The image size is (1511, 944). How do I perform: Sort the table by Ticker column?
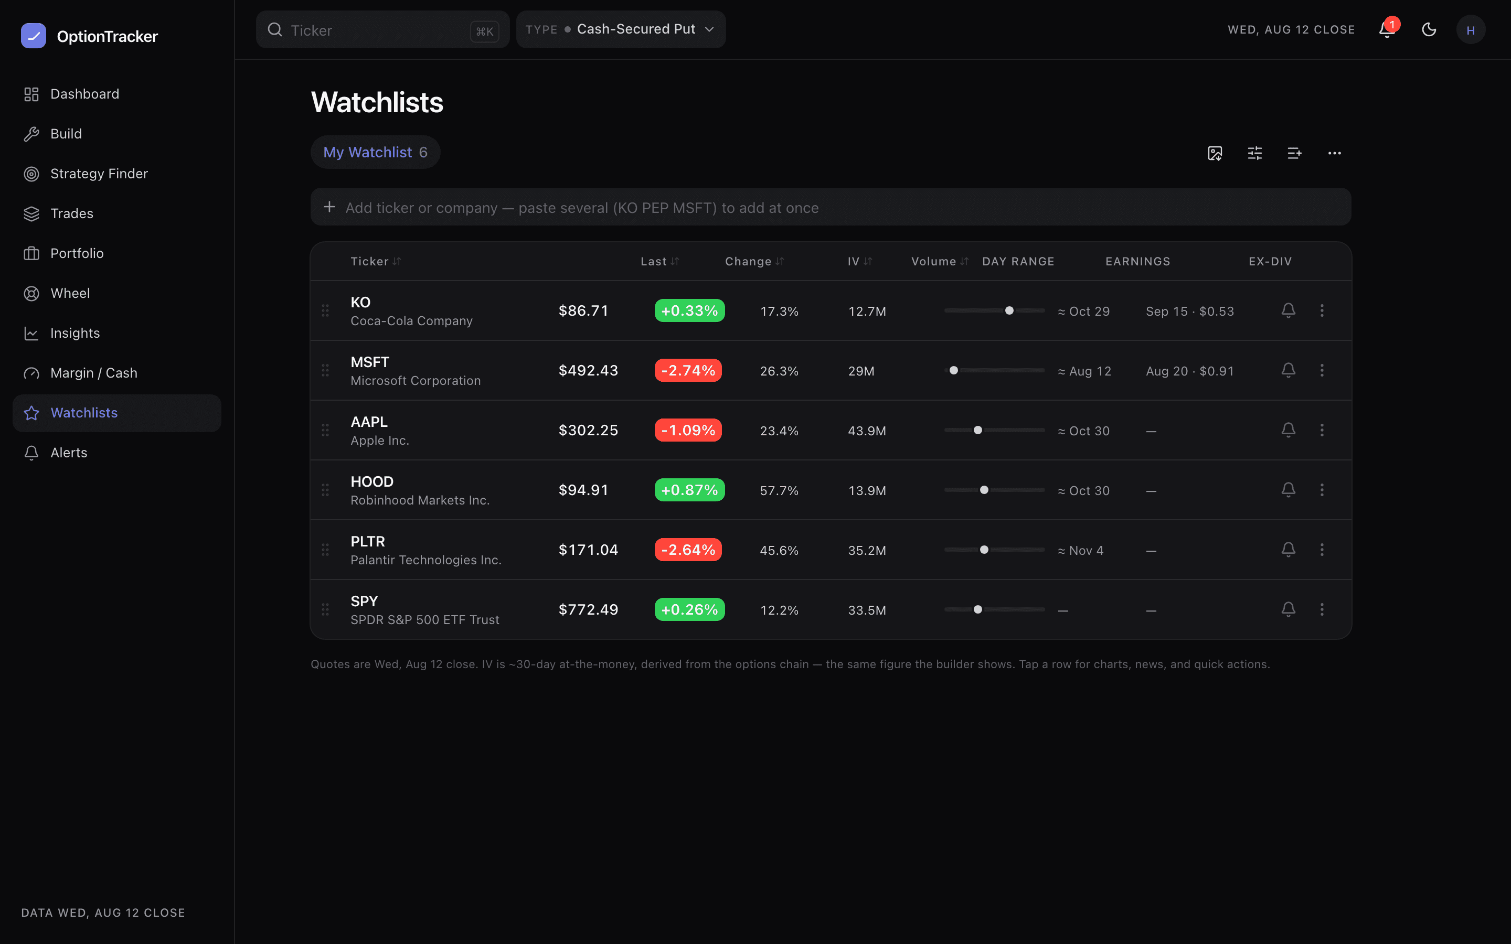pos(376,262)
